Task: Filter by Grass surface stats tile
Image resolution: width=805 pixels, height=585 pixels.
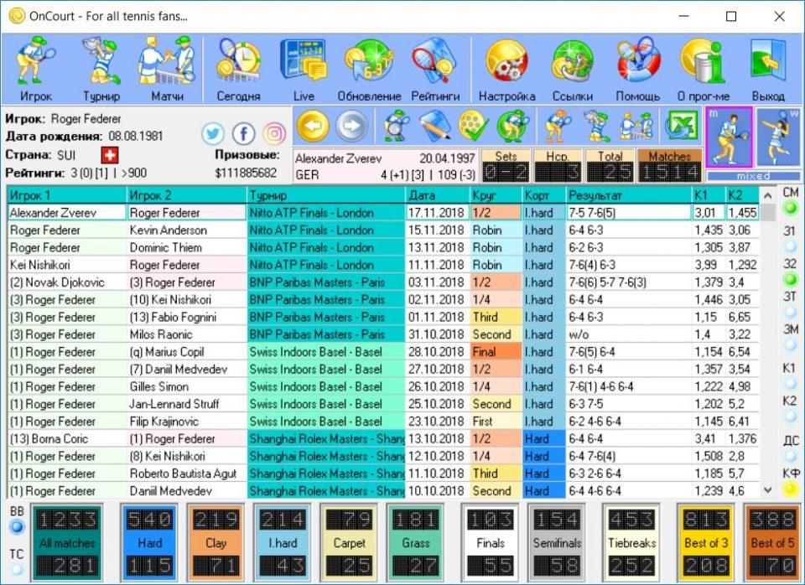Action: click(x=416, y=541)
